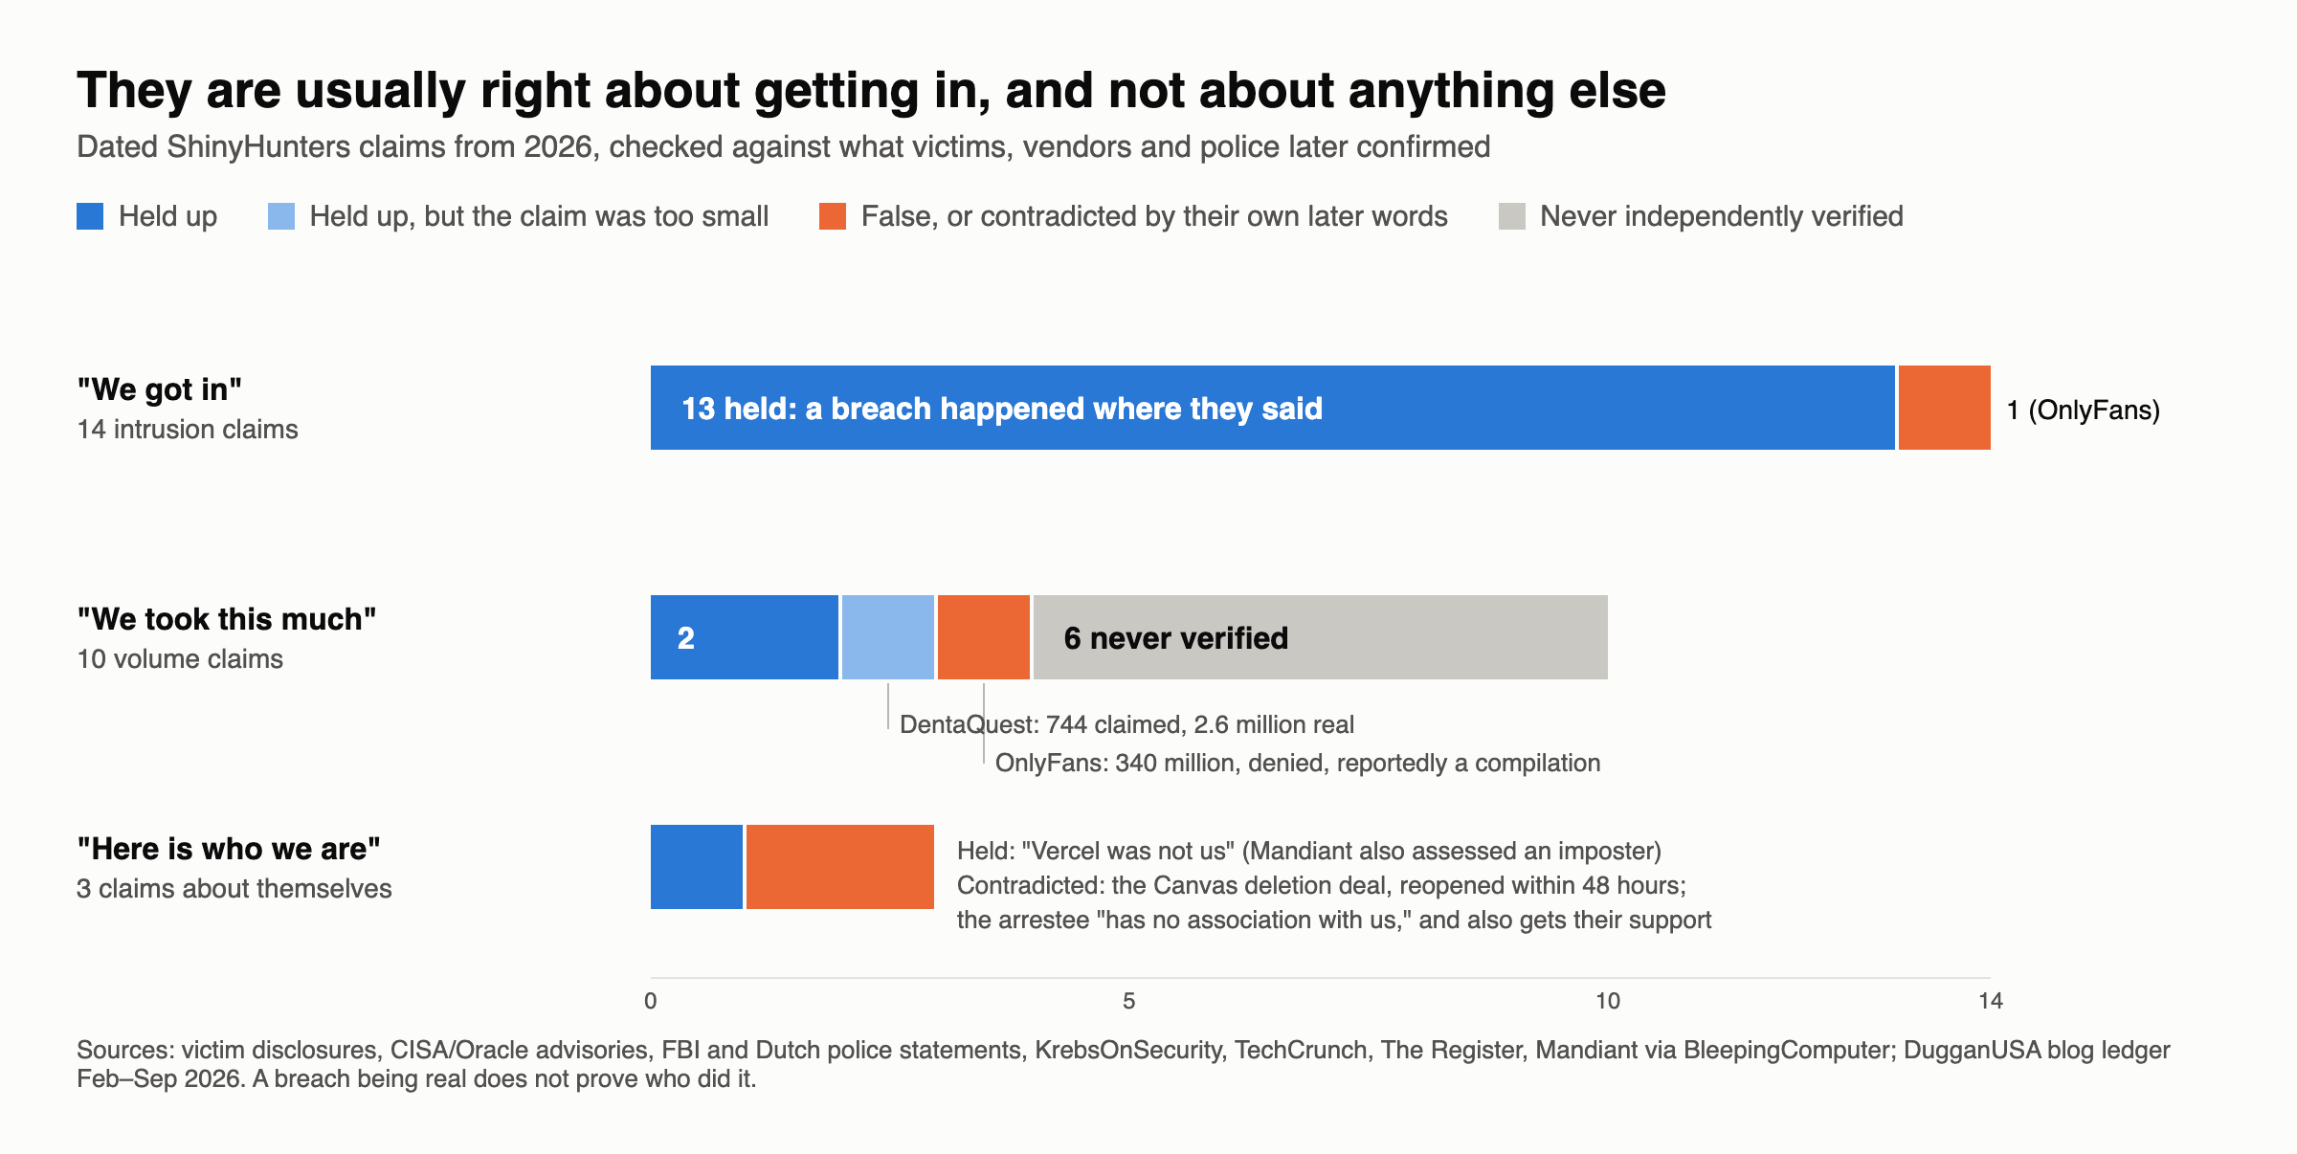This screenshot has height=1154, width=2297.
Task: Click the light blue 'too small' legend swatch
Action: [x=281, y=216]
